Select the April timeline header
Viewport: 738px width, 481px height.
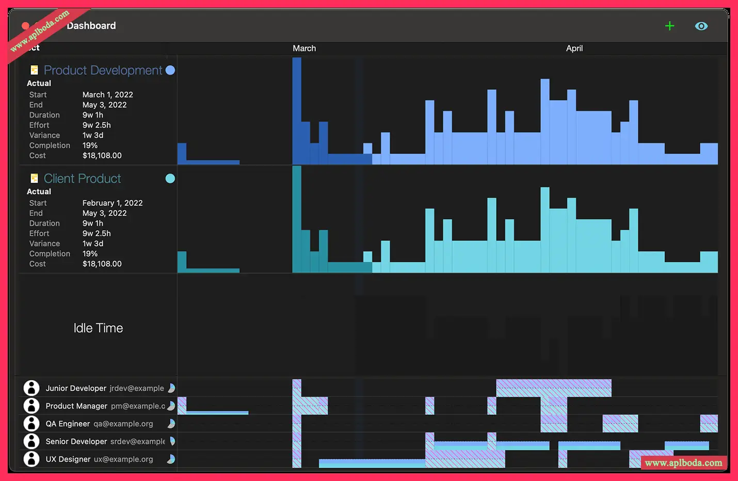tap(574, 48)
